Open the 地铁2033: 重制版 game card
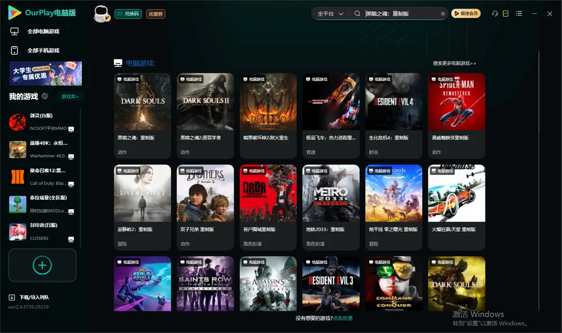Screen dimensions: 562x333 (331, 207)
